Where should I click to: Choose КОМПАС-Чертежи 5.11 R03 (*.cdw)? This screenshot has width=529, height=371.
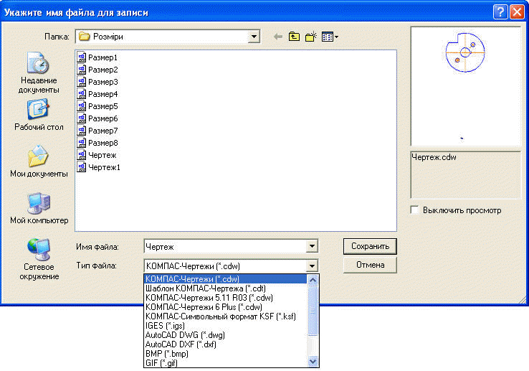tap(226, 298)
